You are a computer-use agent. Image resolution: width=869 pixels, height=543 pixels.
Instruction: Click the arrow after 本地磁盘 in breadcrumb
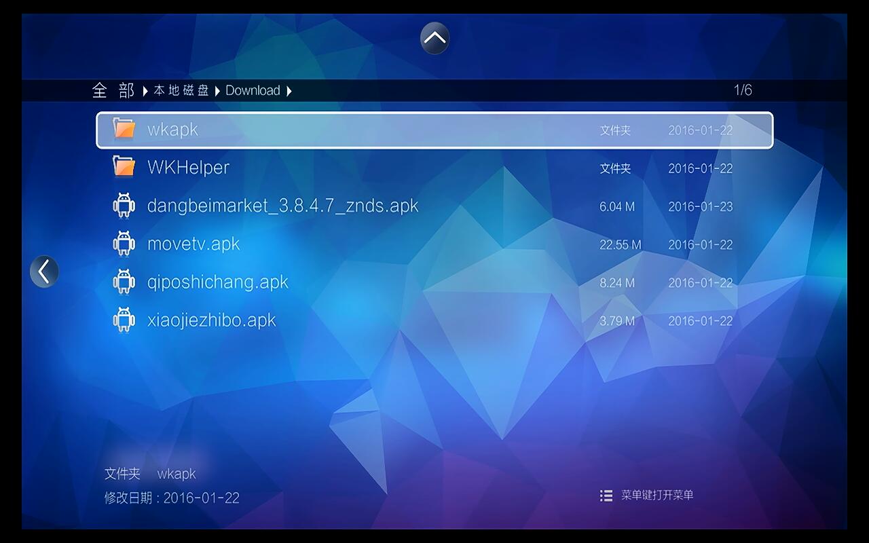pos(218,90)
